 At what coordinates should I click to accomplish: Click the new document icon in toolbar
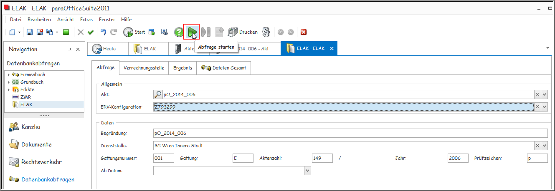[13, 32]
